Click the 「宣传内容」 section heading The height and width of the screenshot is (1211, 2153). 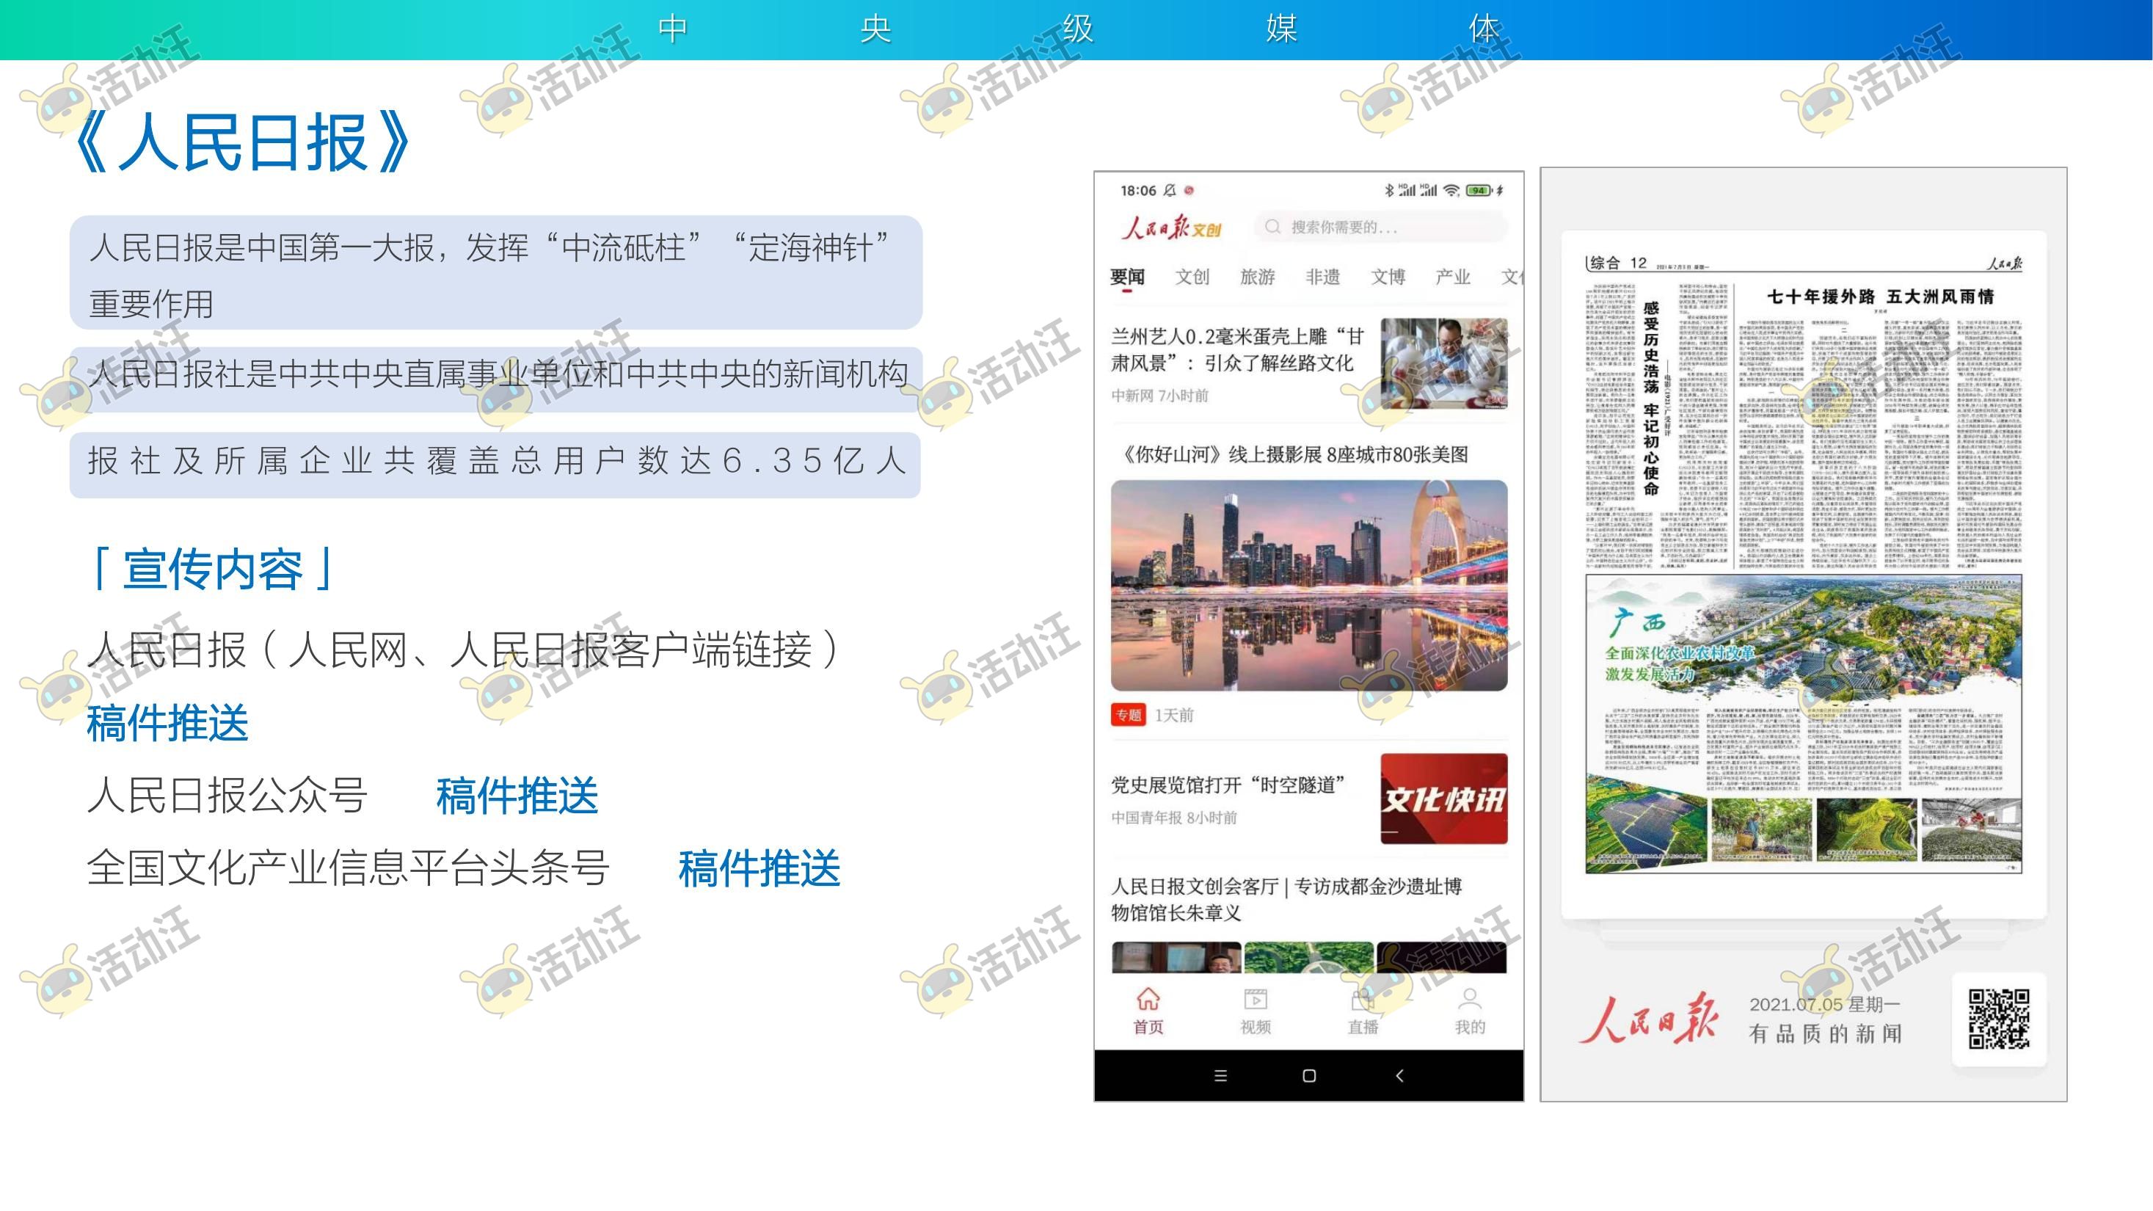pos(211,568)
